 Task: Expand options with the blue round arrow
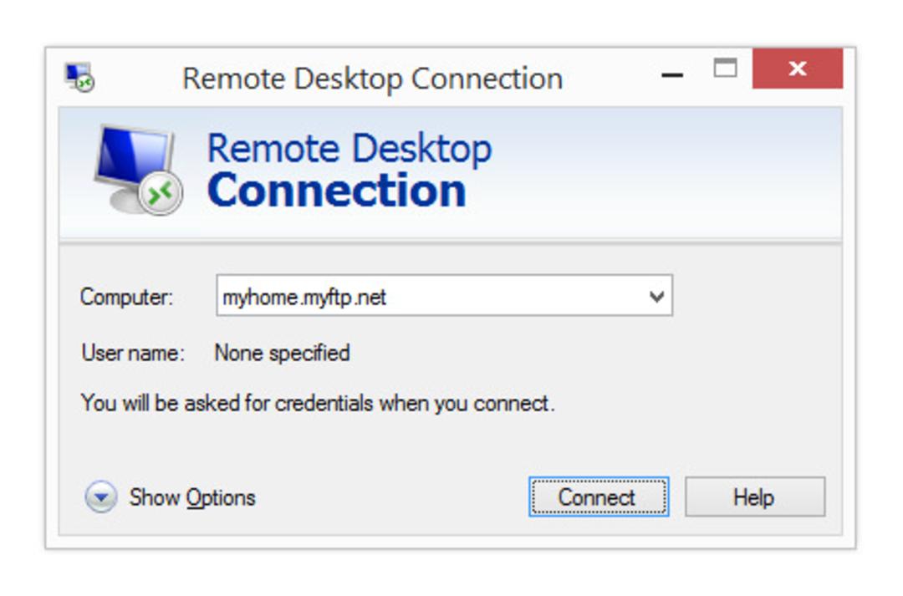(x=101, y=497)
